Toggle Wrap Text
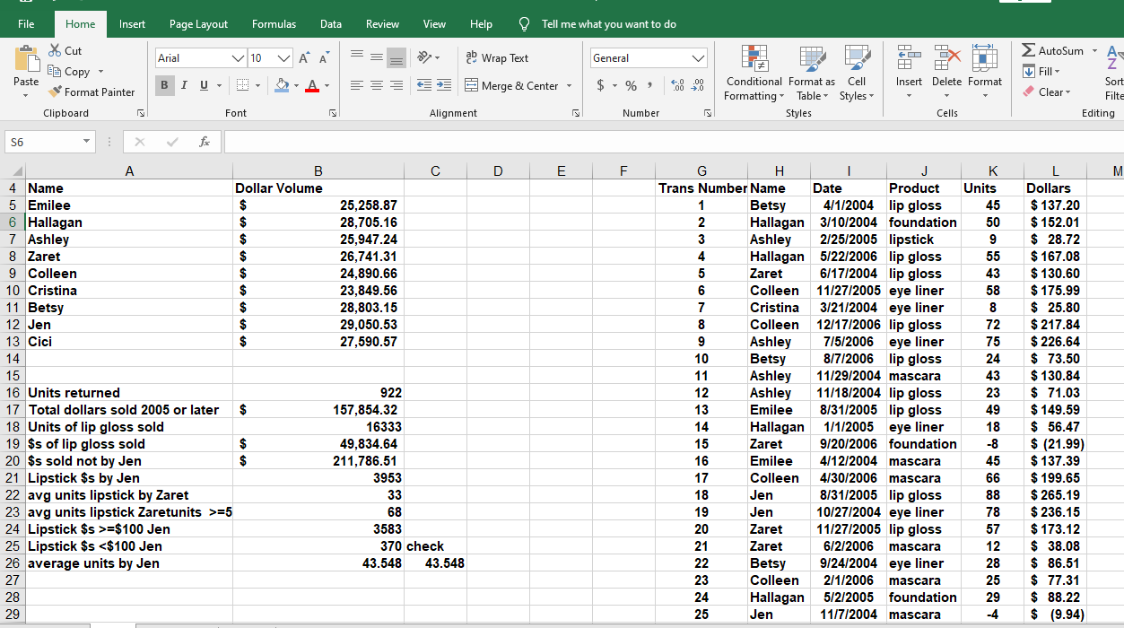 point(499,57)
